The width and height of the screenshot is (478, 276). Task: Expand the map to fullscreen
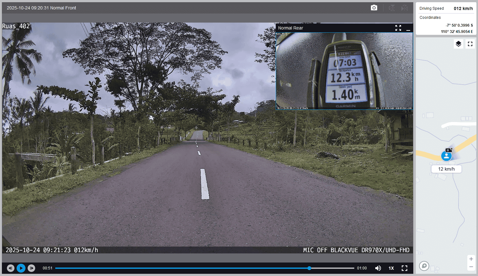(470, 44)
